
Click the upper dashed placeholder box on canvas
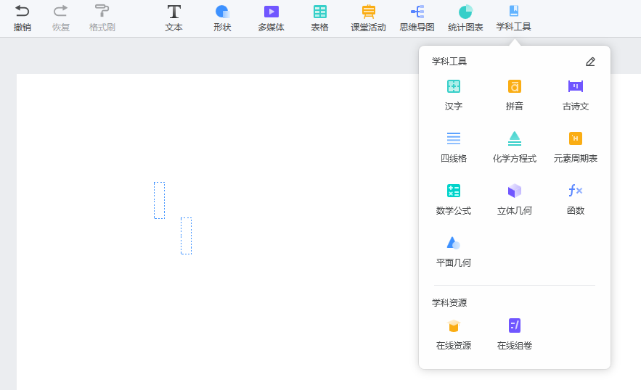tap(159, 200)
